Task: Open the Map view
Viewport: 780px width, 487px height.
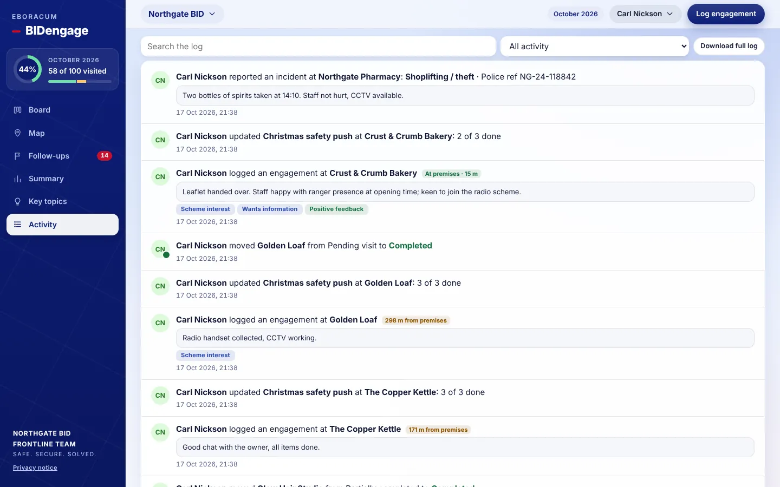Action: click(x=62, y=133)
